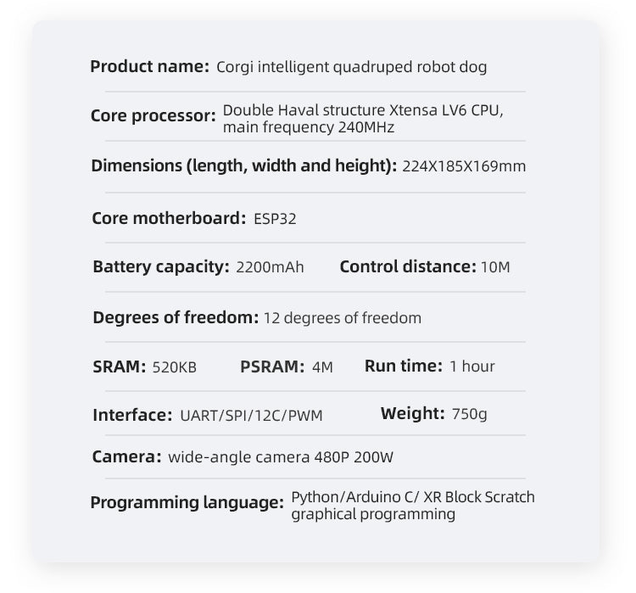Click the "Product name:" label
This screenshot has height=593, width=636.
[x=149, y=66]
